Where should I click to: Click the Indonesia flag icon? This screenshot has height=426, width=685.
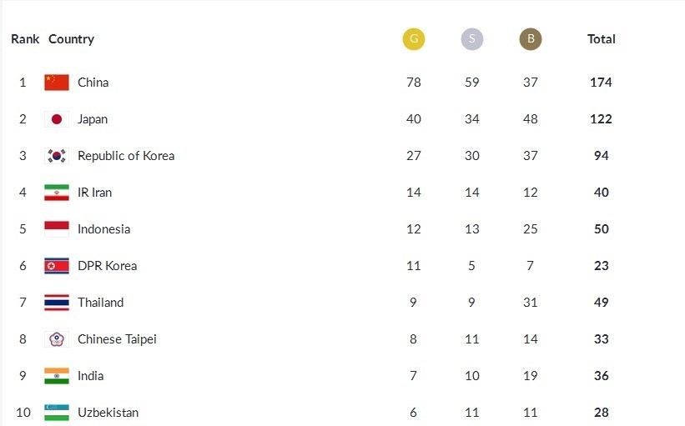point(57,229)
